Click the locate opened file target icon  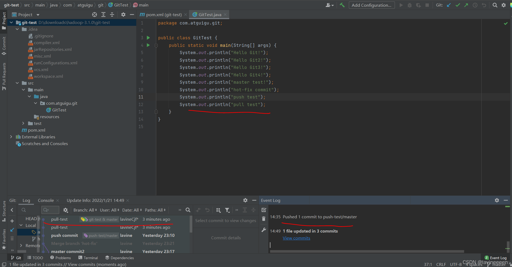click(95, 15)
